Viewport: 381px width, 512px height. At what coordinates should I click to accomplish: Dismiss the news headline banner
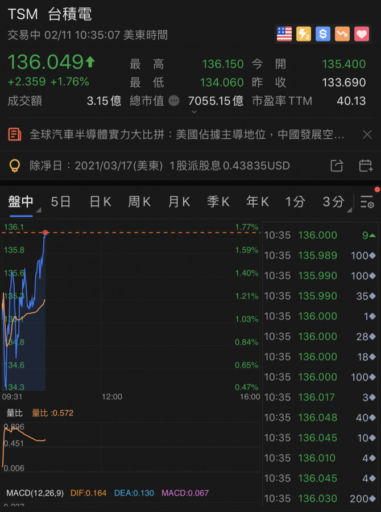click(x=367, y=134)
